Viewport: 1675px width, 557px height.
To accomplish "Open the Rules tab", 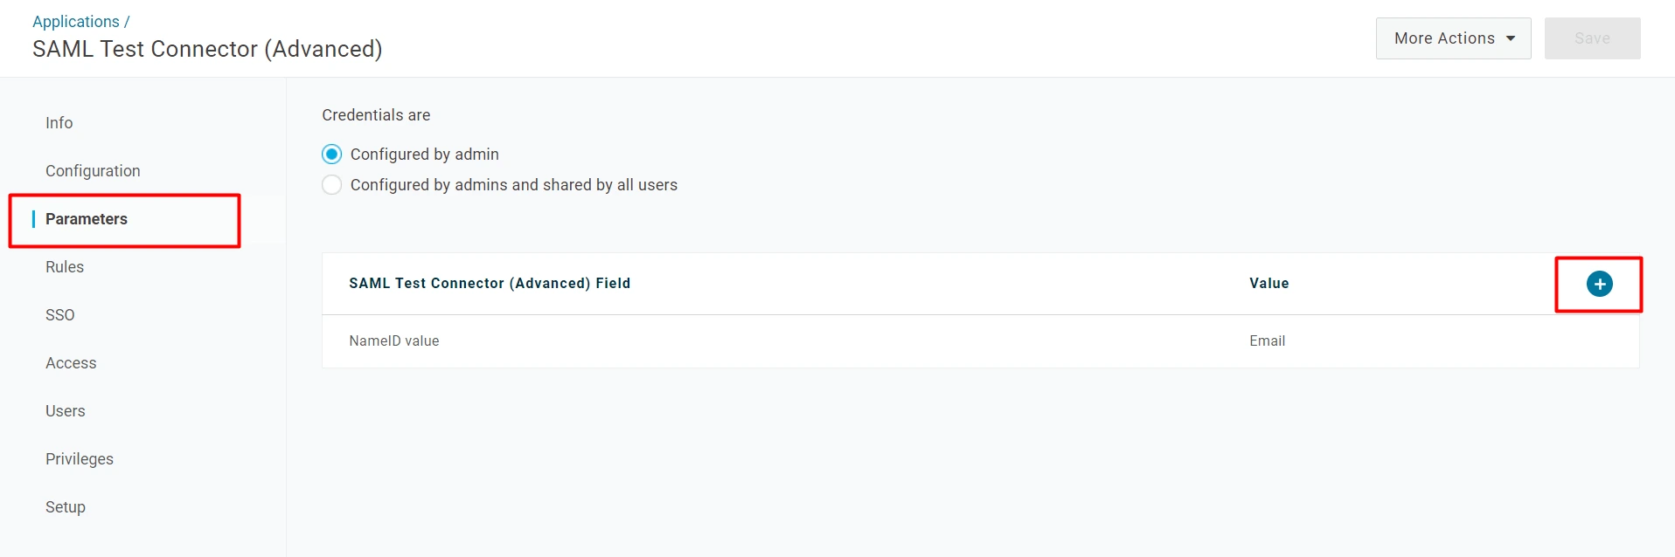I will pyautogui.click(x=65, y=267).
